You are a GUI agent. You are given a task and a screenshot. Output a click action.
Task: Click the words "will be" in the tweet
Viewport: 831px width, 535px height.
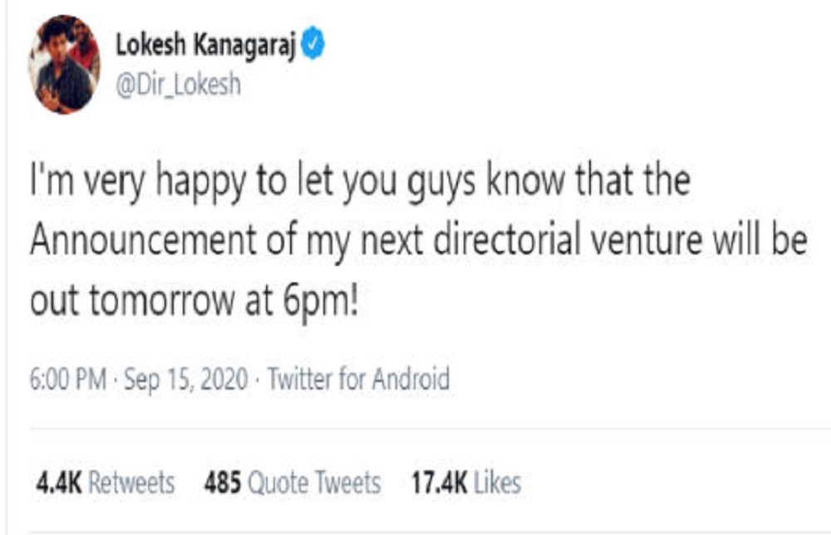(764, 242)
